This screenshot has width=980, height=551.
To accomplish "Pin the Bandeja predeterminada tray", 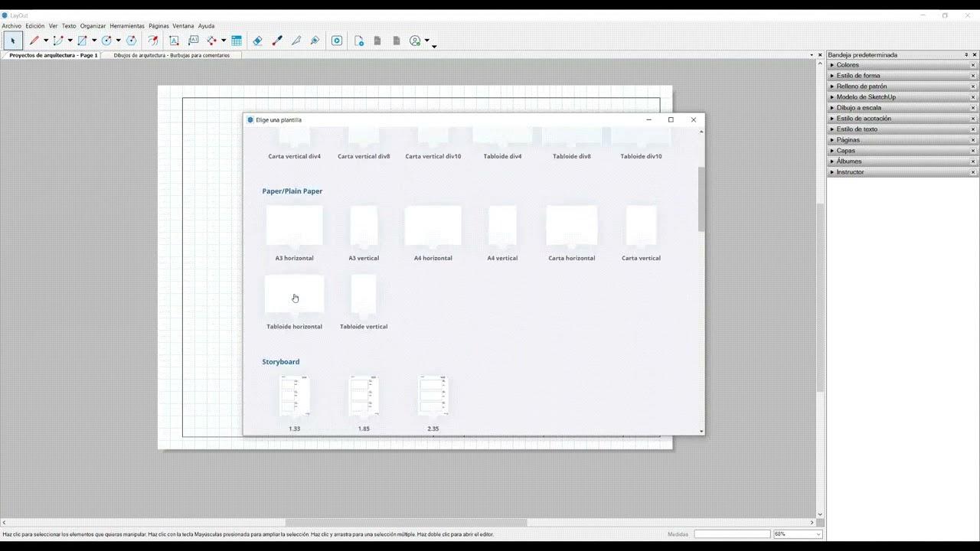I will point(966,54).
